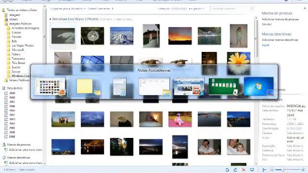Image resolution: width=308 pixels, height=173 pixels.
Task: Select Desktop in the task switcher
Action: click(x=259, y=86)
